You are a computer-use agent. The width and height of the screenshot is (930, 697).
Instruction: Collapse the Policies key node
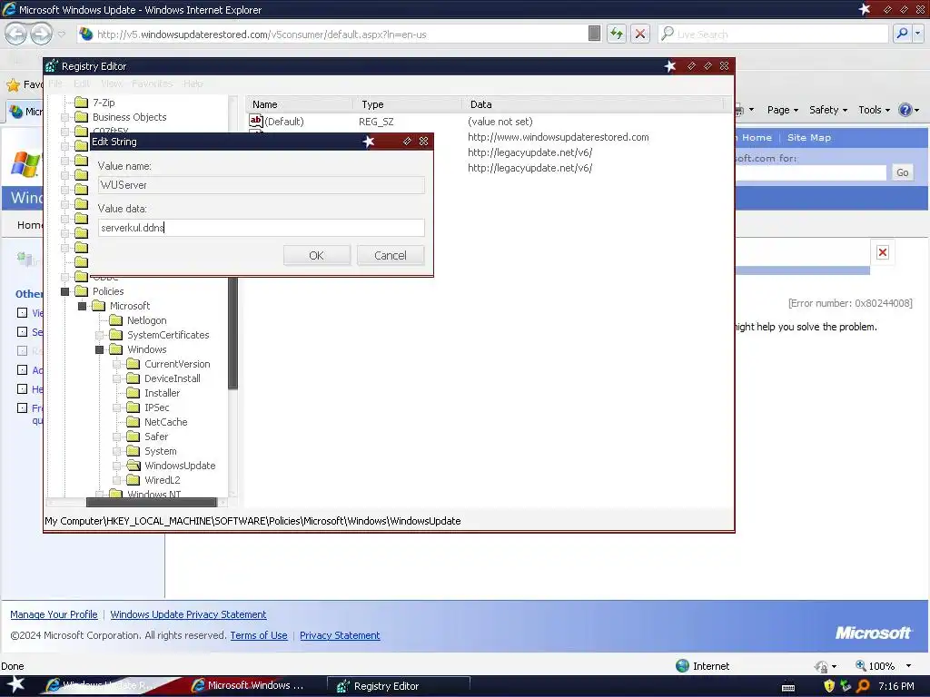[64, 291]
